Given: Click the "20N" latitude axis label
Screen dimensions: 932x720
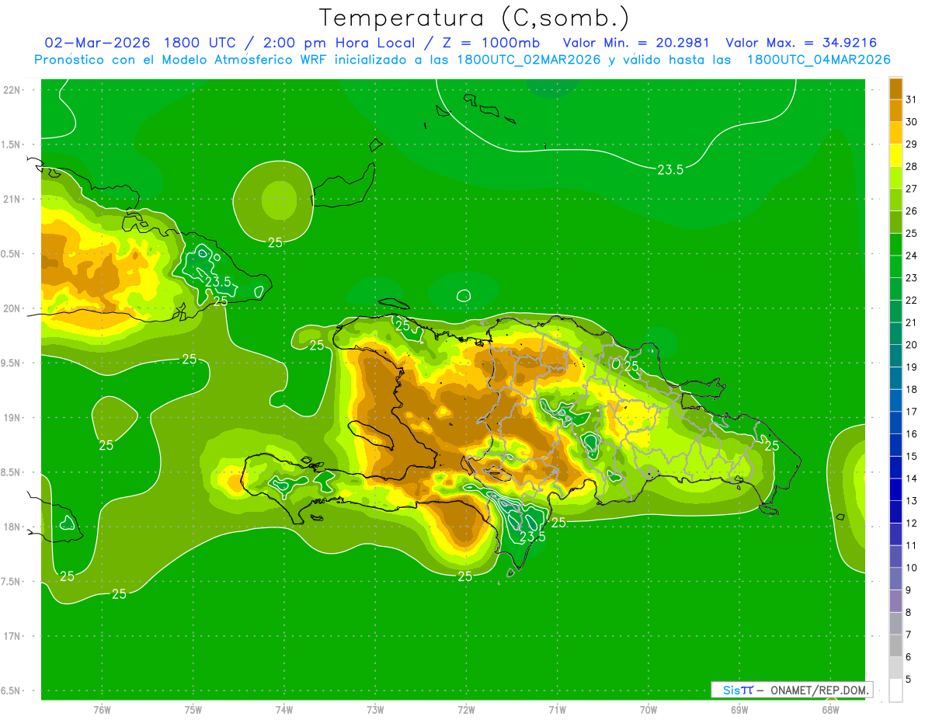Looking at the screenshot, I should (13, 308).
